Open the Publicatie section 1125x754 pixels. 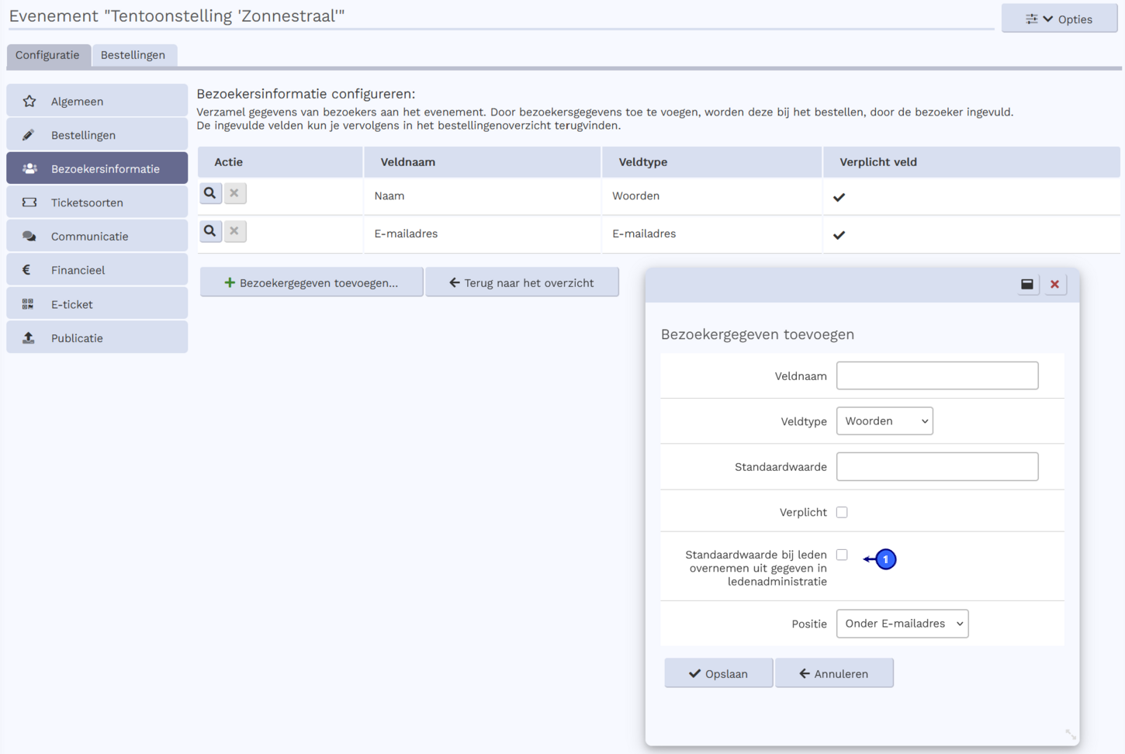point(97,338)
